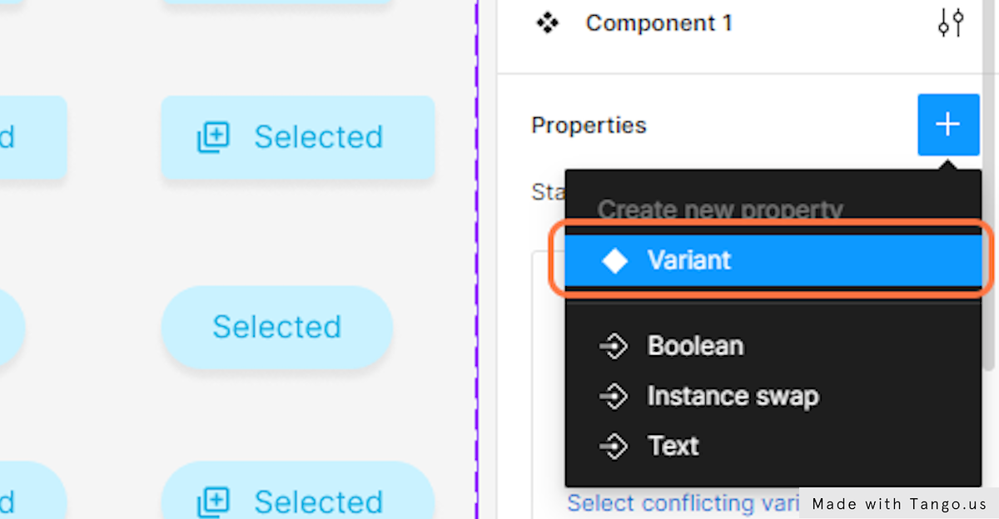Click the Selected text in the bottom chip
This screenshot has height=519, width=999.
click(319, 502)
